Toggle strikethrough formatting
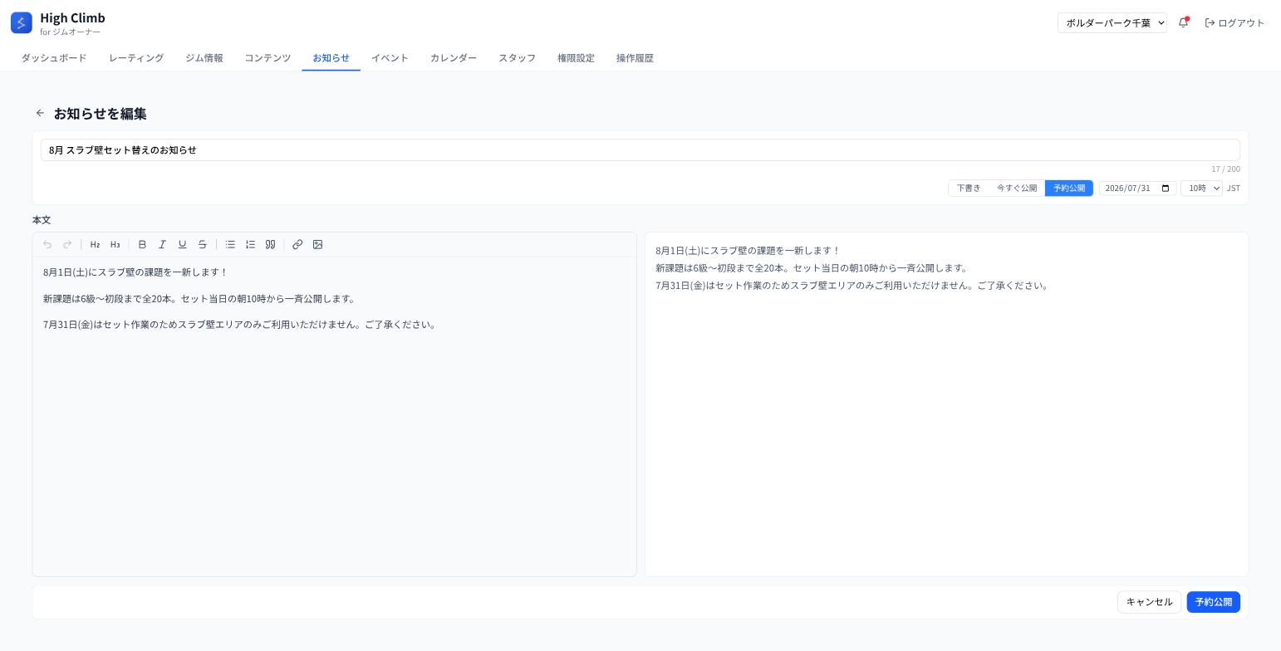The image size is (1281, 651). pos(202,244)
